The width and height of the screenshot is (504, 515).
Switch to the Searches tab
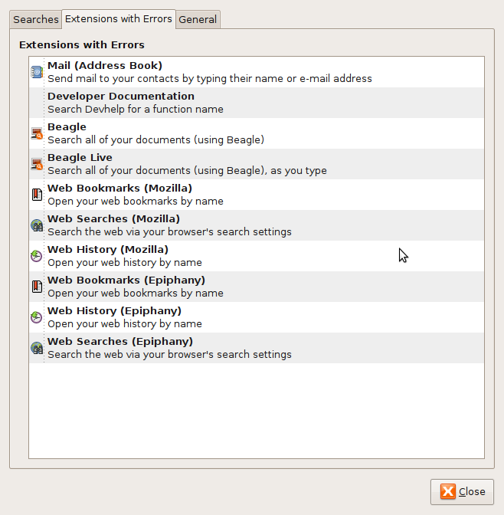36,19
